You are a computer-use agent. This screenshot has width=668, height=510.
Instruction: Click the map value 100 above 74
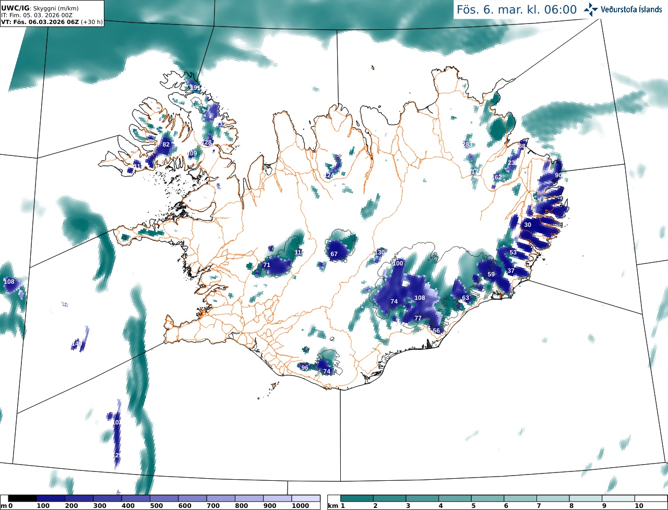(398, 263)
